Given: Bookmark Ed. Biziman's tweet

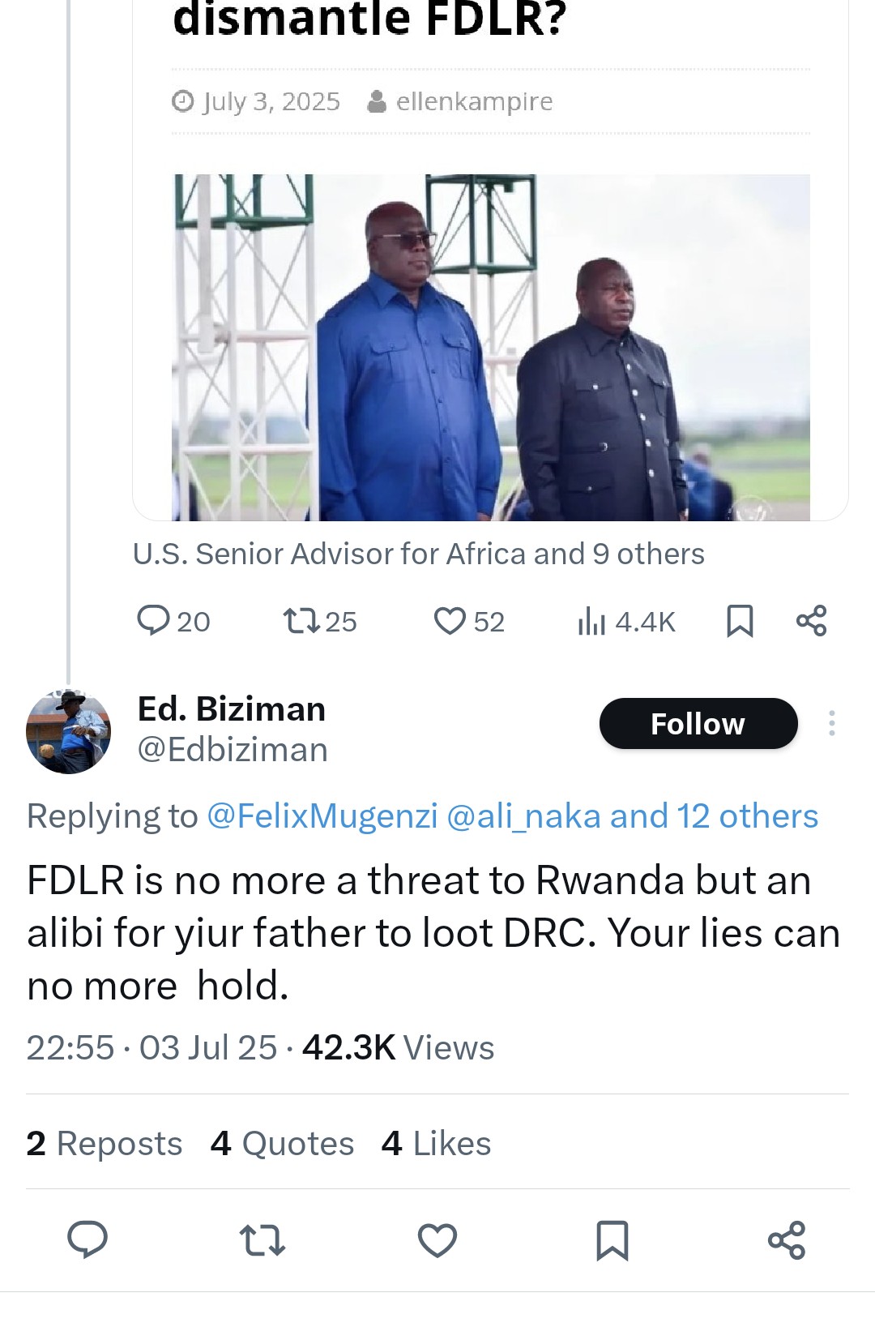Looking at the screenshot, I should tap(612, 1240).
